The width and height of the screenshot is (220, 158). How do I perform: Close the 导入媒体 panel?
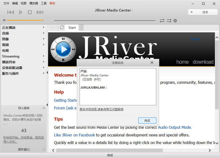point(44,108)
